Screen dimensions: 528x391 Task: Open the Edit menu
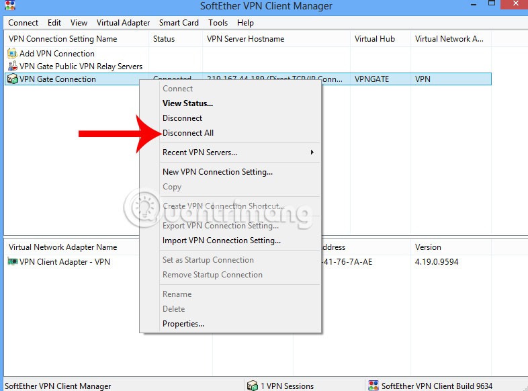54,23
